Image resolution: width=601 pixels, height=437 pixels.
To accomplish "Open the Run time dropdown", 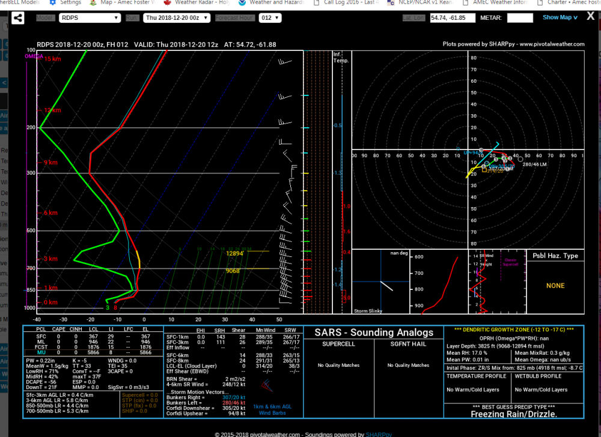I will (x=177, y=17).
